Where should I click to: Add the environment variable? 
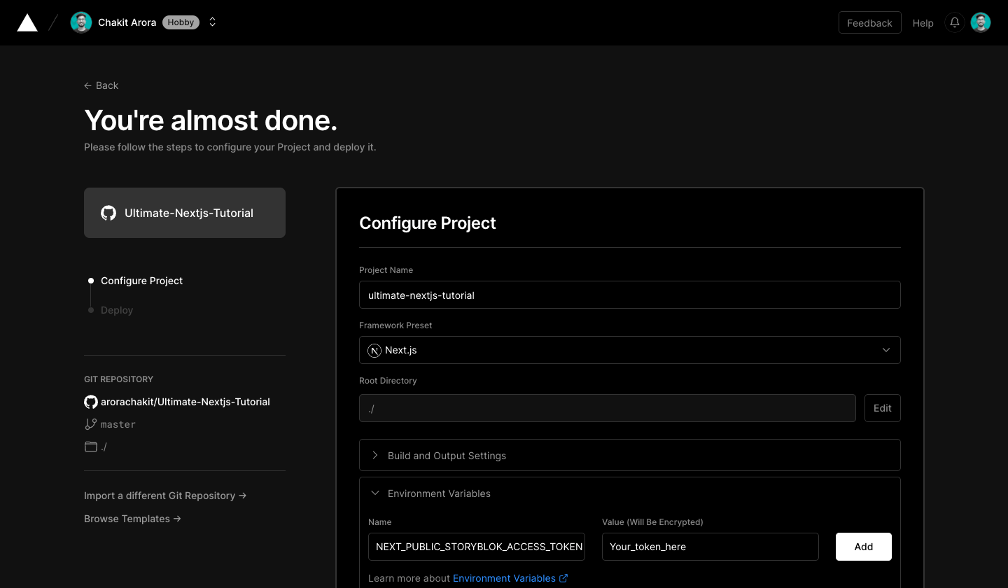(864, 547)
